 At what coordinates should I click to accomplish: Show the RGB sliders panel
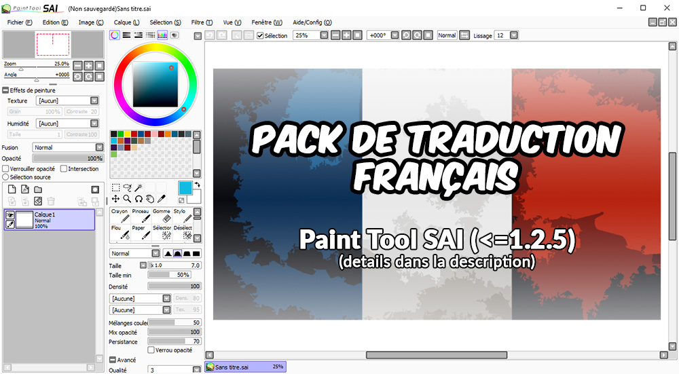[x=126, y=35]
